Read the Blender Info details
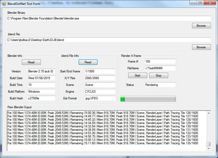This screenshot has width=218, height=158. [x=31, y=62]
